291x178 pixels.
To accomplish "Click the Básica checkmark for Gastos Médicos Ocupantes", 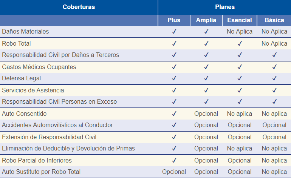I will click(274, 67).
